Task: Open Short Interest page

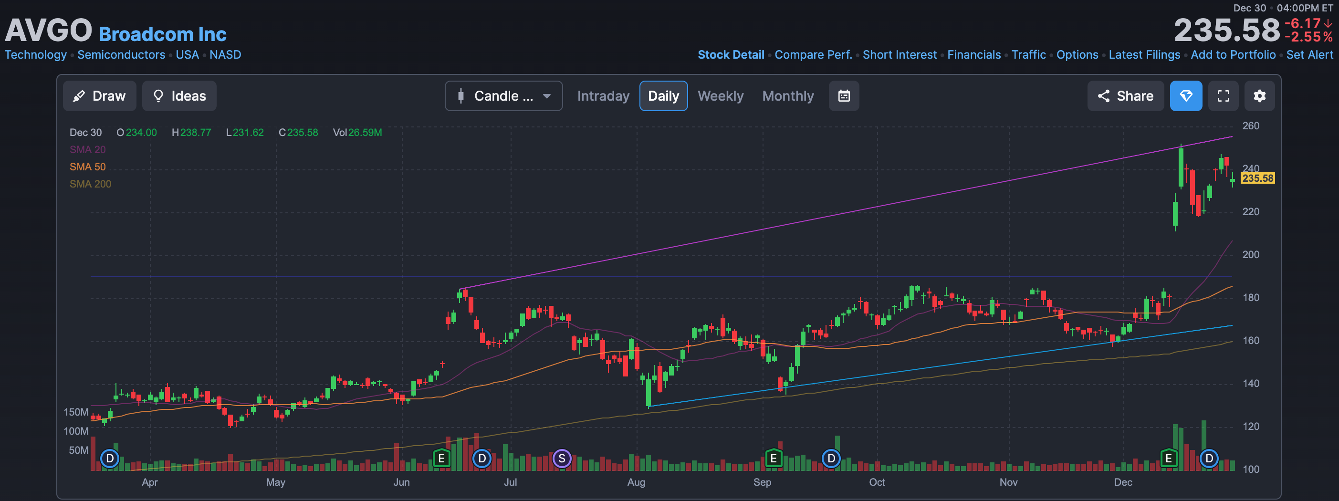Action: [x=899, y=54]
